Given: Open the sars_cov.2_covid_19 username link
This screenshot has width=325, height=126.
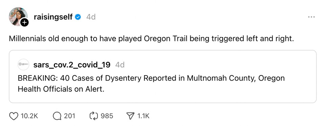Looking at the screenshot, I should [72, 65].
